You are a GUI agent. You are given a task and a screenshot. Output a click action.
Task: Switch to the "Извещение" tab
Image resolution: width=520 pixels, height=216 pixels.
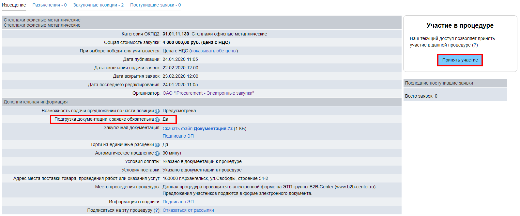pos(14,5)
